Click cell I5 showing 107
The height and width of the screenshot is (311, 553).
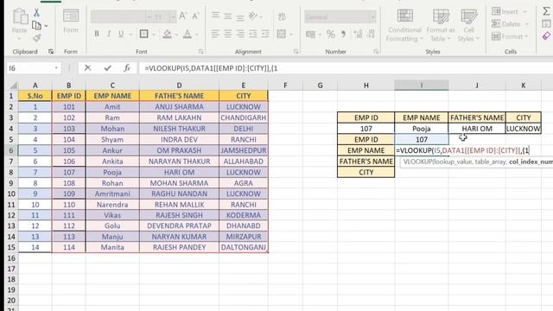tap(422, 140)
